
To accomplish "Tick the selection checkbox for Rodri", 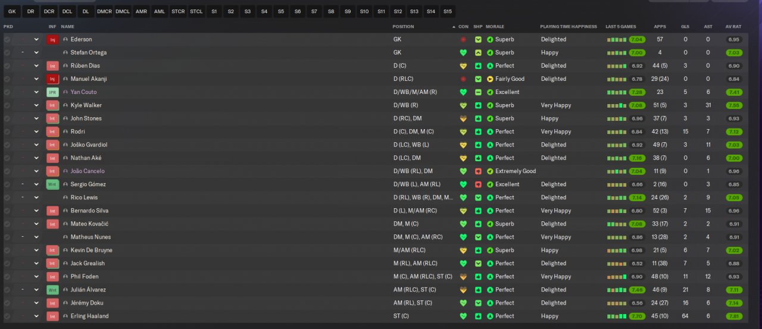I will (7, 131).
